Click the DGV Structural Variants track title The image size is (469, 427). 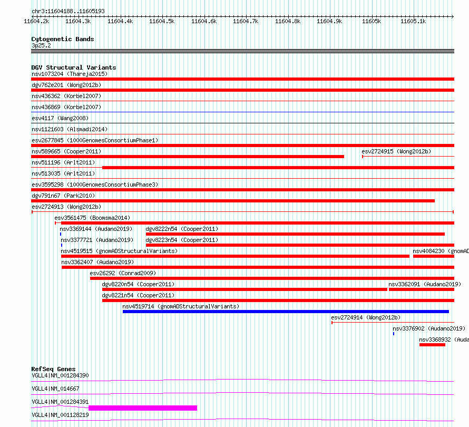pos(74,67)
